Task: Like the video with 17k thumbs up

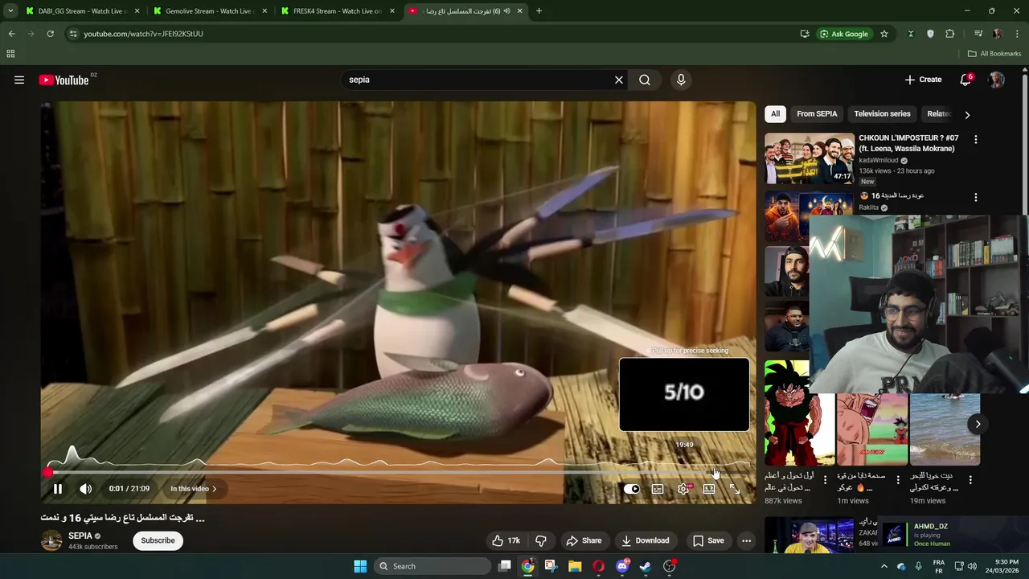Action: pos(506,540)
